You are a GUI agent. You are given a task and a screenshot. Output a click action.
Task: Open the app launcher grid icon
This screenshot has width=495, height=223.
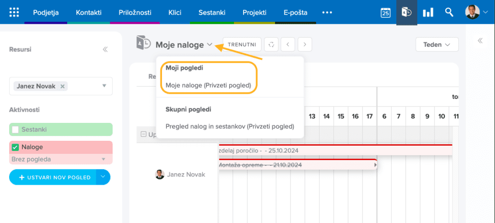(15, 12)
